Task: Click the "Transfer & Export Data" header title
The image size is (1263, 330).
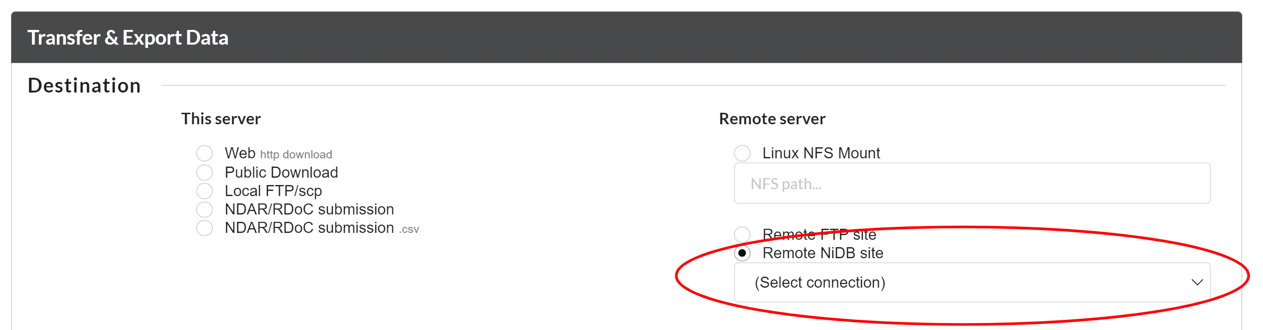Action: (127, 38)
